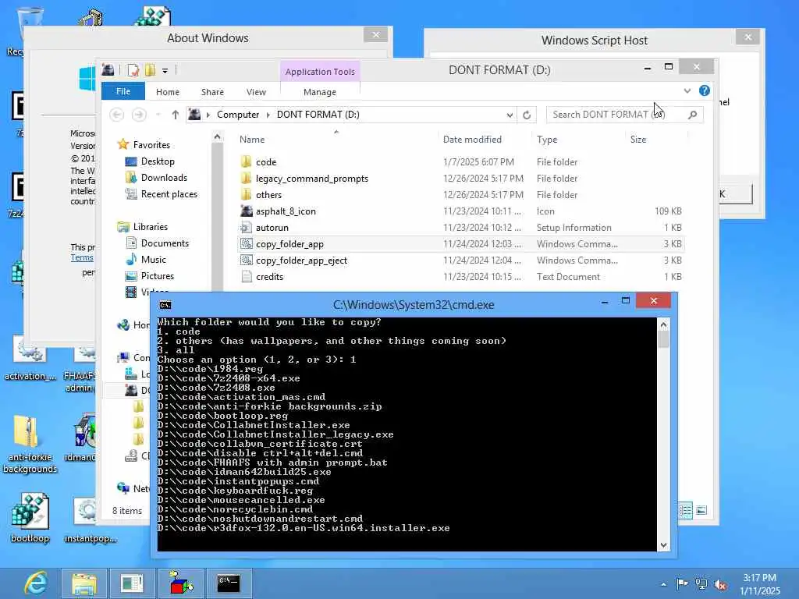Open Customize Quick Access Toolbar dropdown

(165, 71)
